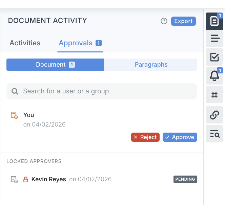Click the magnifier icon in search field
The height and width of the screenshot is (205, 225).
click(x=15, y=91)
